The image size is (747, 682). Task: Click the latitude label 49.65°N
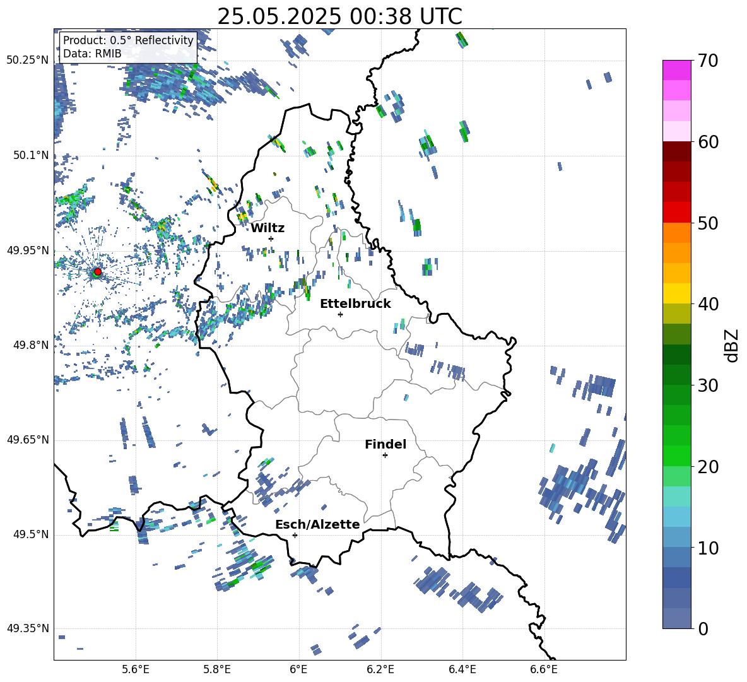[28, 440]
